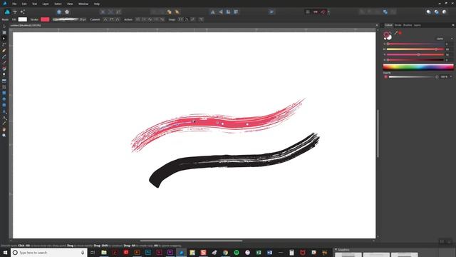
Task: Click the canvas horizontal scrollbar
Action: pos(191,241)
